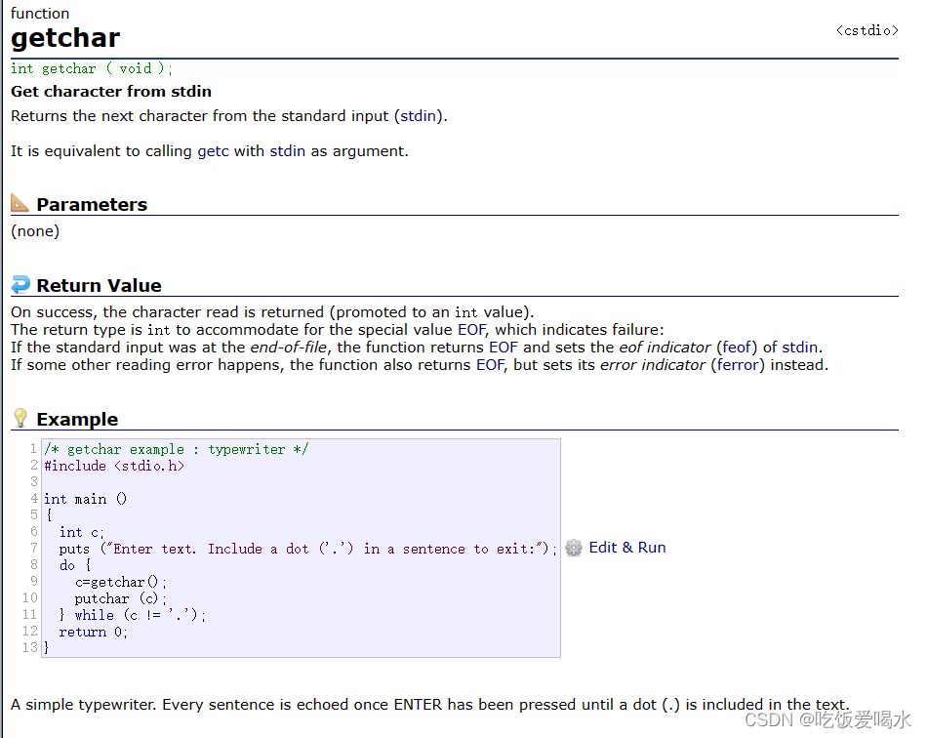Click the 'Get character from stdin' heading
Image resolution: width=927 pixels, height=738 pixels.
111,92
